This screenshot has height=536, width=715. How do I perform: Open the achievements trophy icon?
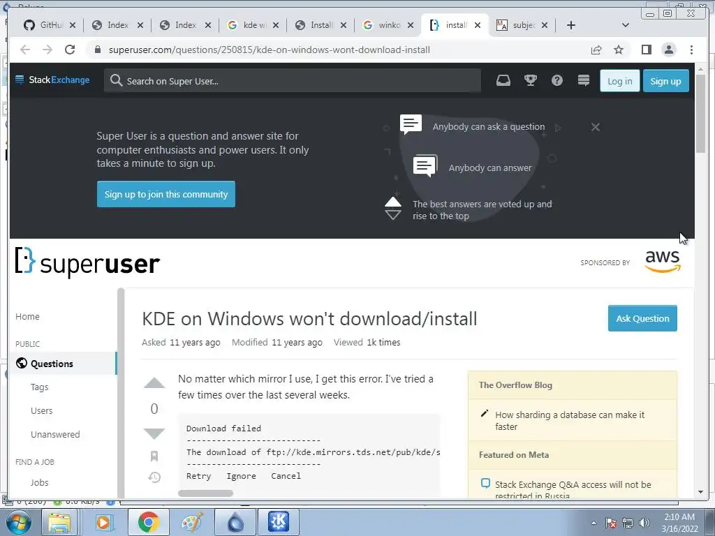pyautogui.click(x=531, y=81)
